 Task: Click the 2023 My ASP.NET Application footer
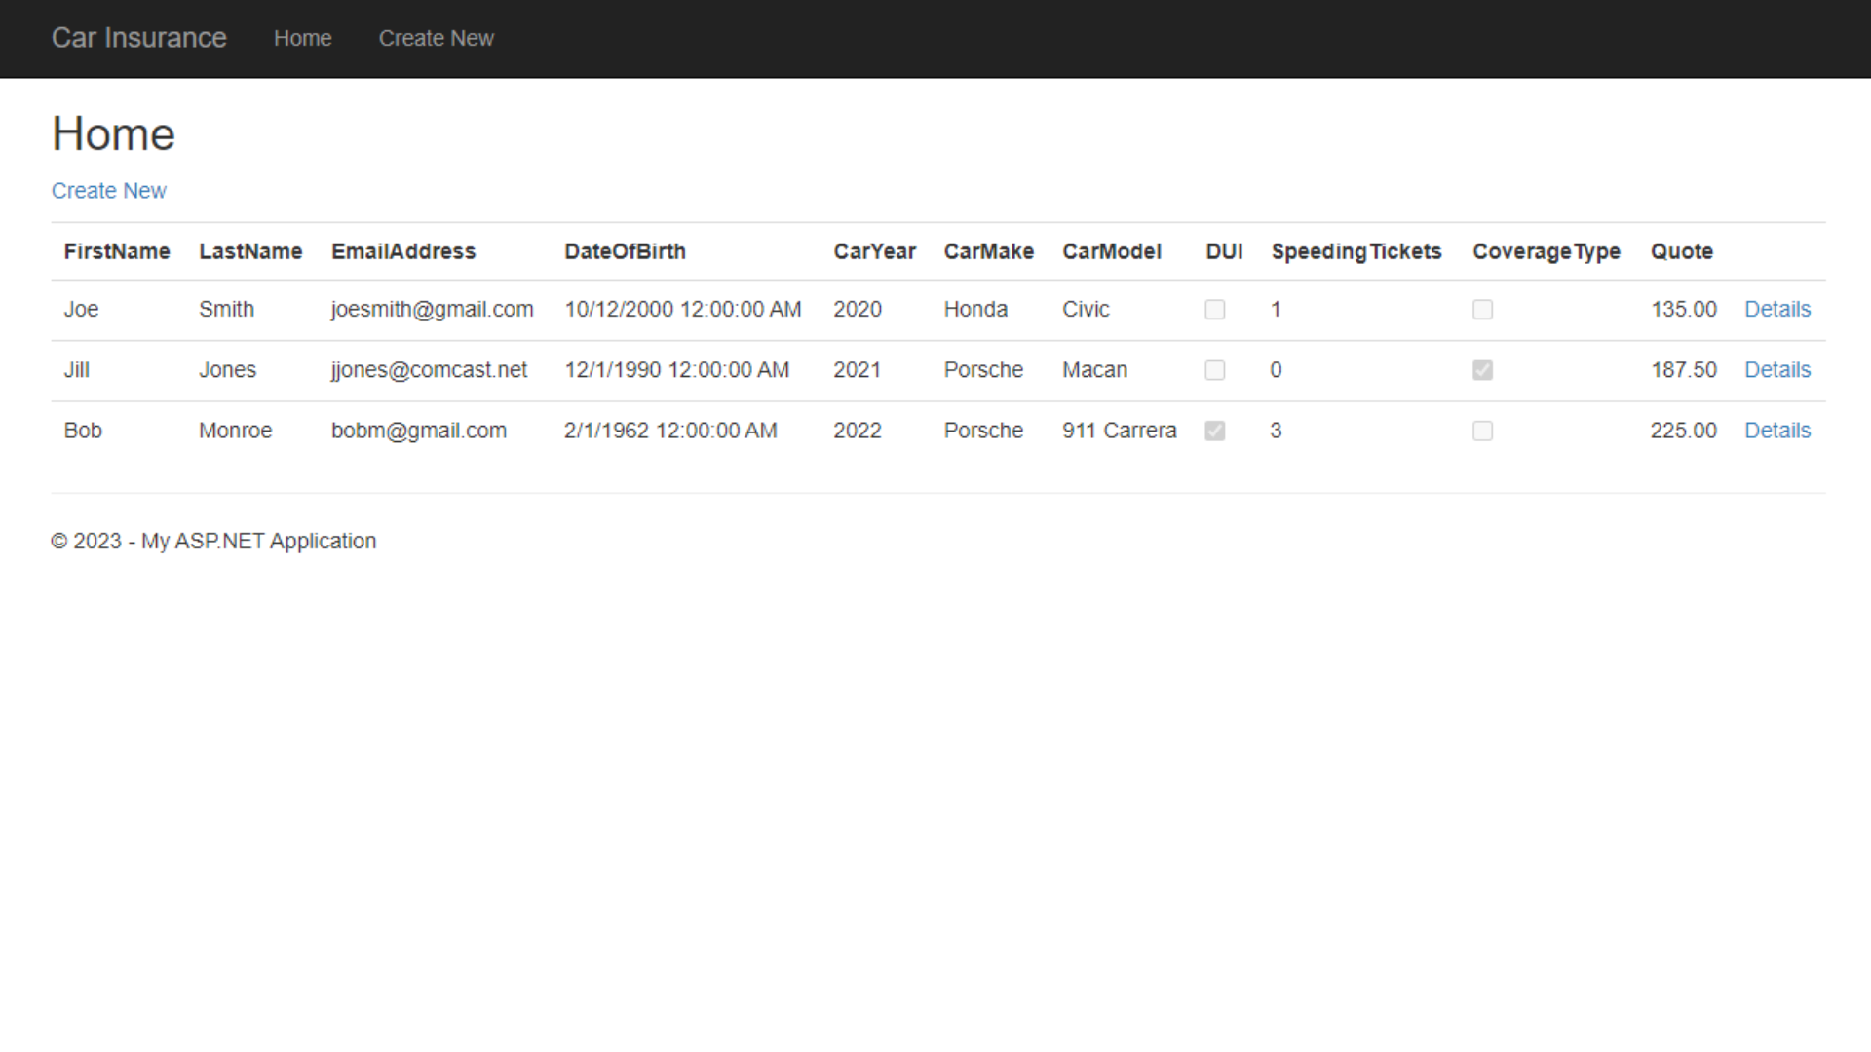coord(213,541)
